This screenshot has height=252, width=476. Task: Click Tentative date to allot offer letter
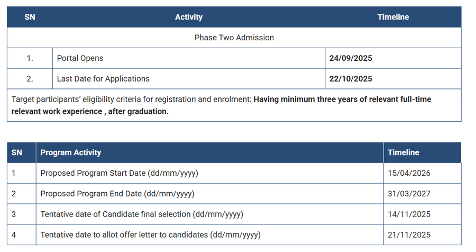tap(150, 235)
